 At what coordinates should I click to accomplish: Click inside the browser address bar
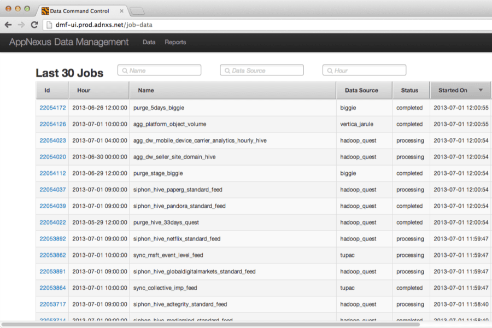click(164, 25)
